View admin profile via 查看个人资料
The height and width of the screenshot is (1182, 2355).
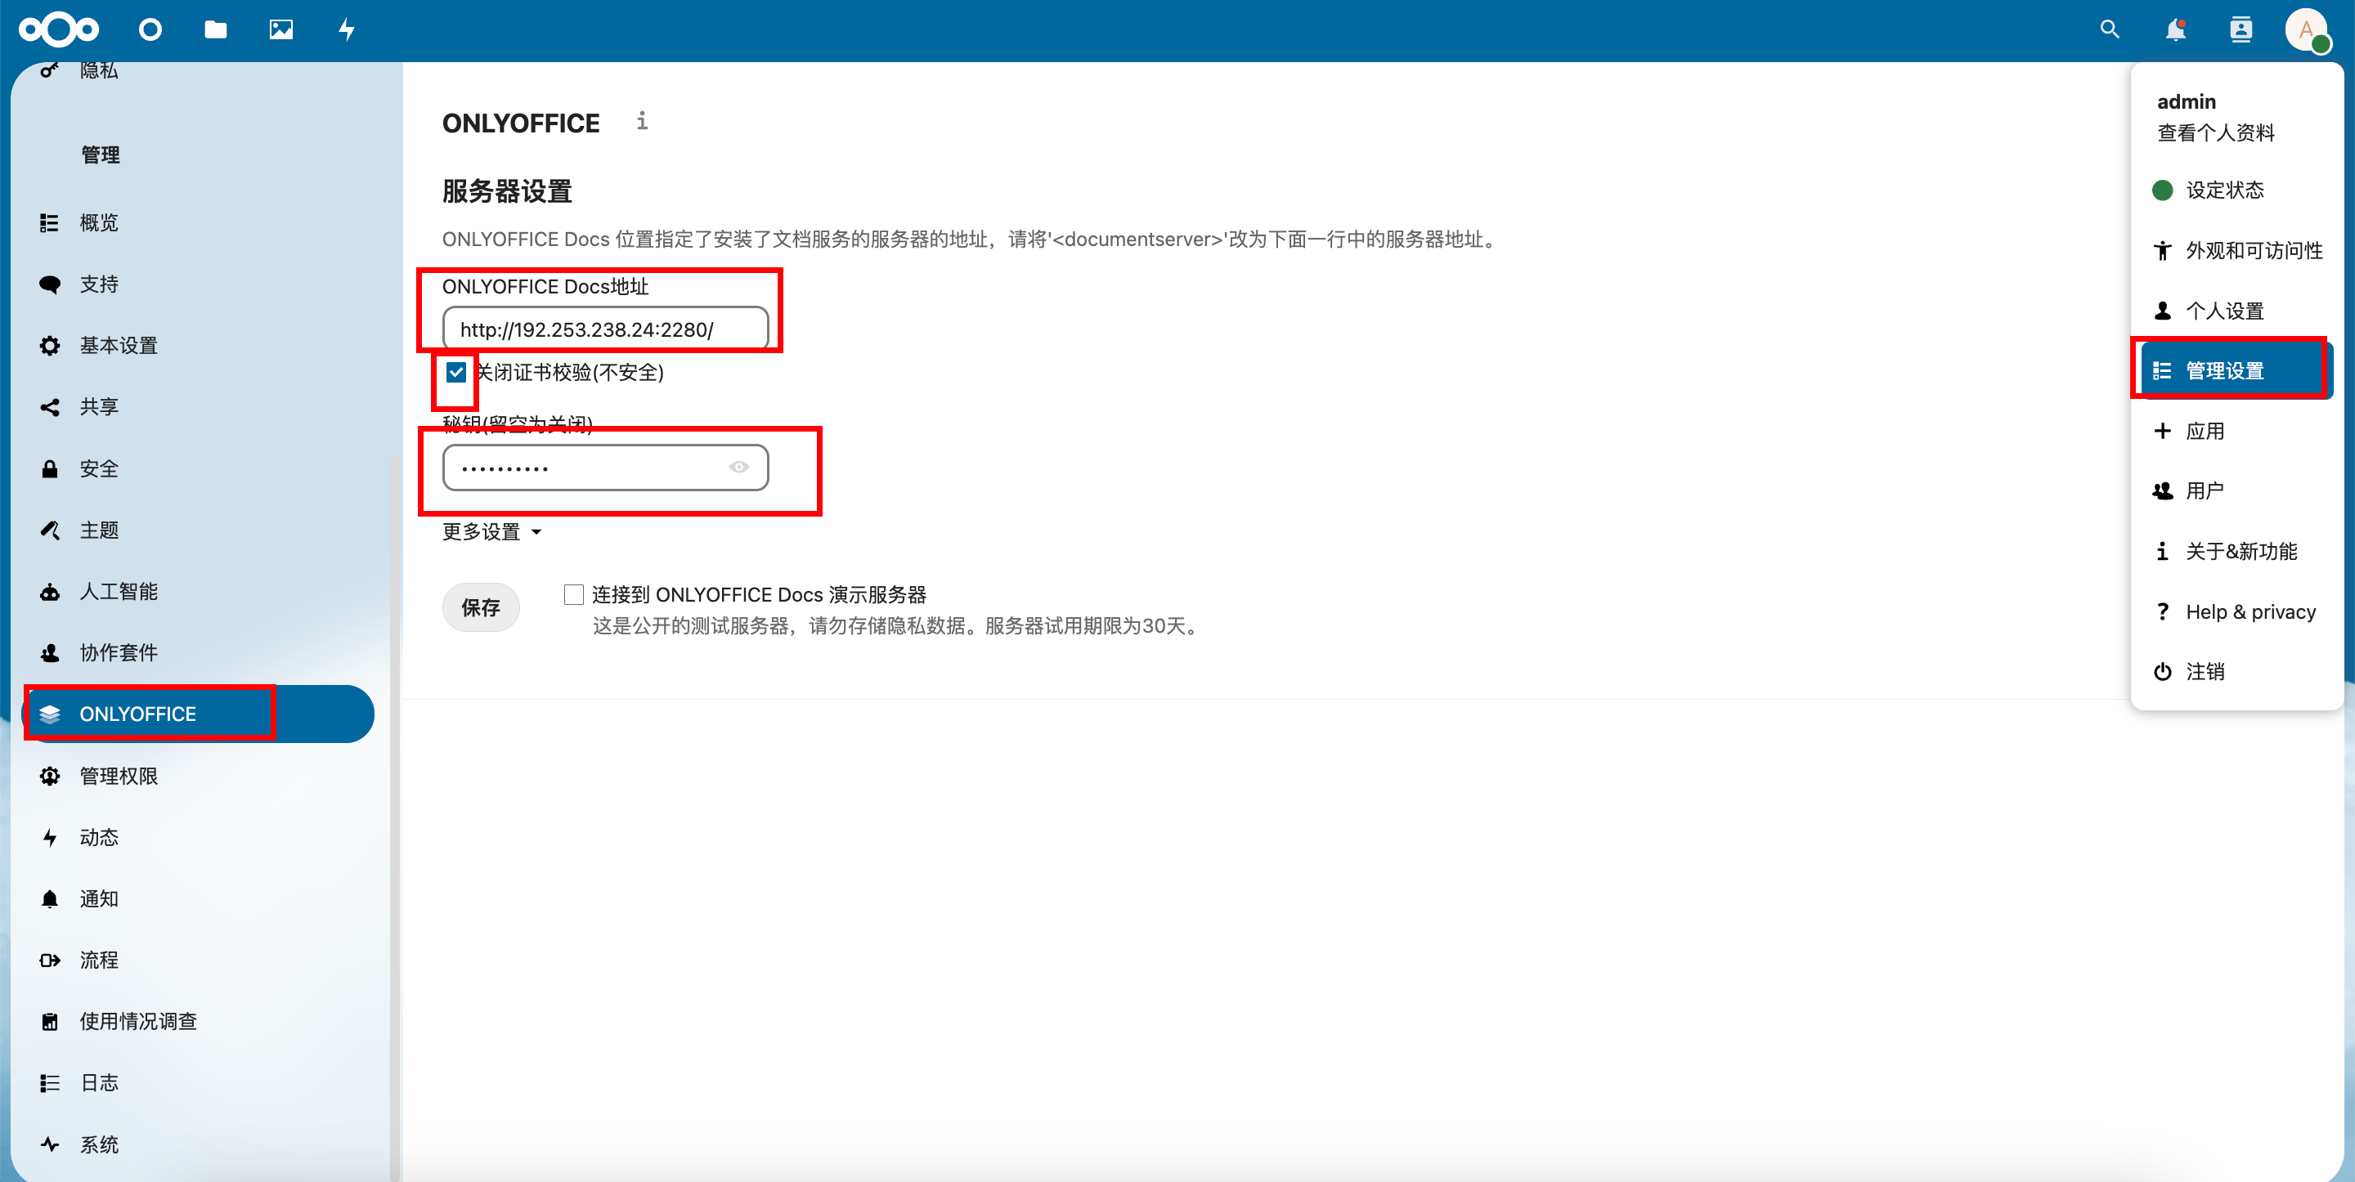point(2215,132)
